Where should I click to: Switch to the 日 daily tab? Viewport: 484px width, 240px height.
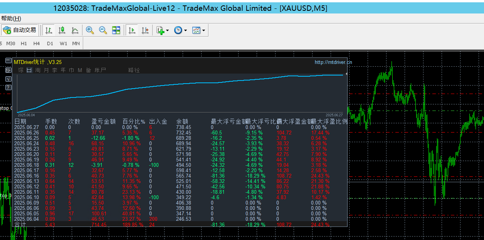pyautogui.click(x=29, y=70)
